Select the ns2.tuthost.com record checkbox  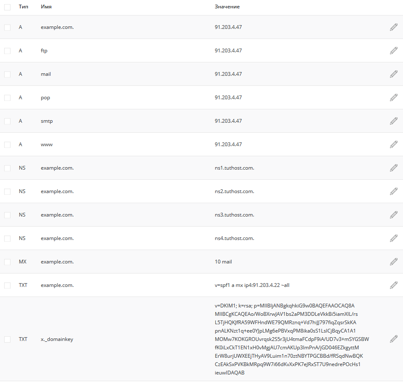pos(8,192)
